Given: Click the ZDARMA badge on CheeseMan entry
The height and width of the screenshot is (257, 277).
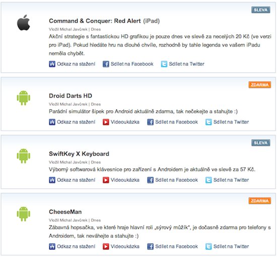Looking at the screenshot, I should [260, 201].
